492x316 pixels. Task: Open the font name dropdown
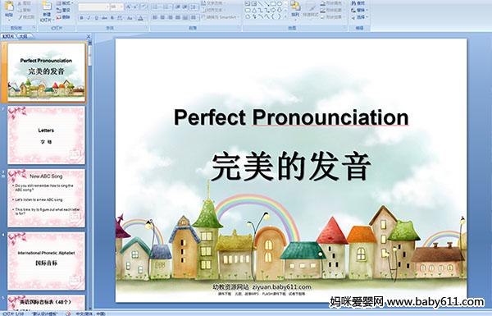pos(107,7)
